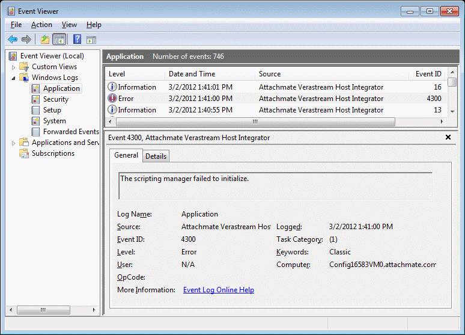Viewport: 465px width, 335px height.
Task: Open the Help menu
Action: pos(94,25)
